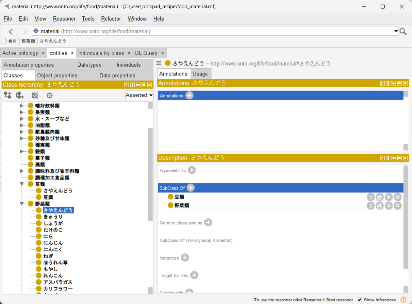Add a General class axiom
This screenshot has width=412, height=304.
click(208, 223)
